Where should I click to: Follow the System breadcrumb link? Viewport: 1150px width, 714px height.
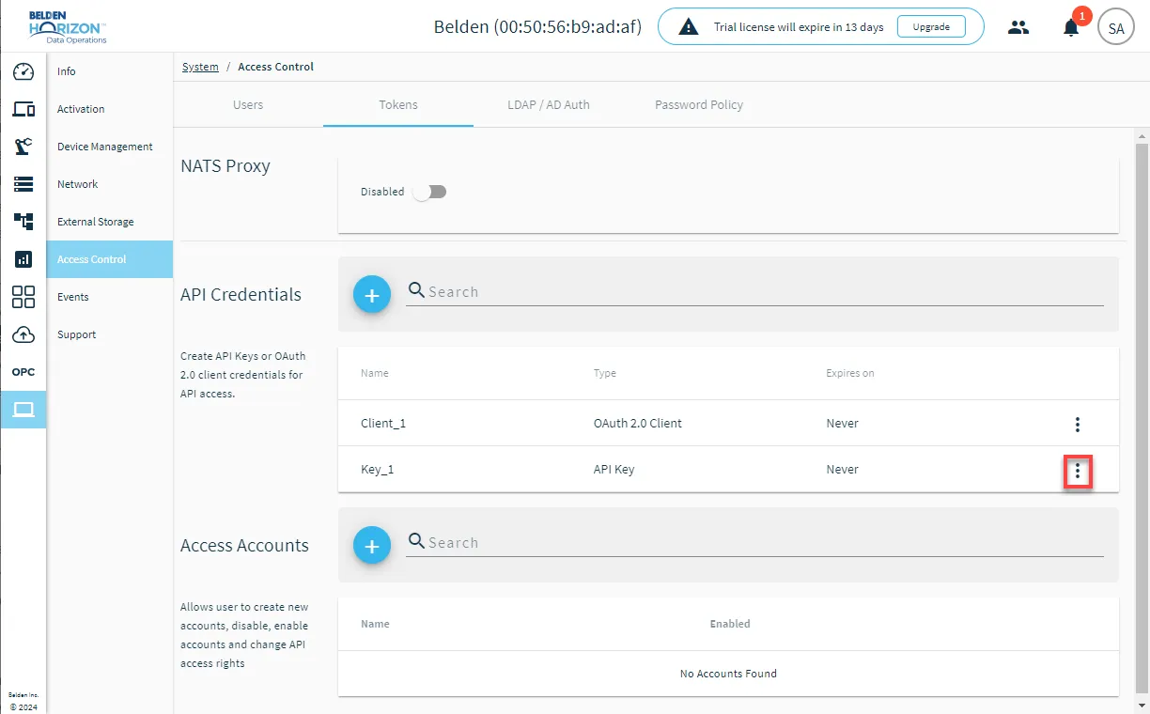(200, 67)
